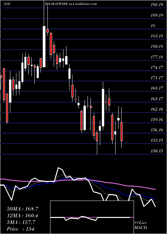Screen dimensions: 167x234
Task: Click the BHARATWIRE ns1.bullkhan.com title
Action: (71, 4)
